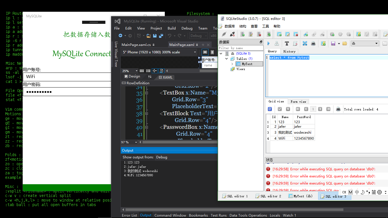Open designer zoom 25% dropdown
Image resolution: width=388 pixels, height=218 pixels.
pyautogui.click(x=130, y=71)
